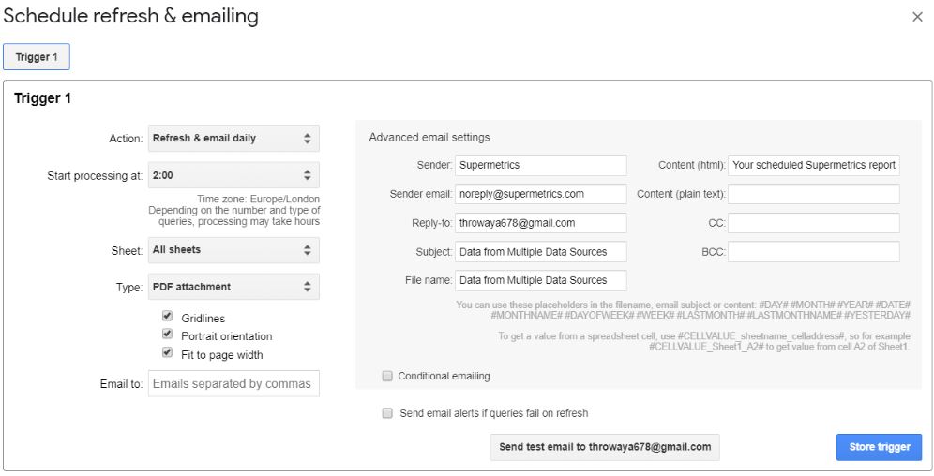Viewport: 934px width, 476px height.
Task: Click the Reply-to email field
Action: tap(541, 223)
